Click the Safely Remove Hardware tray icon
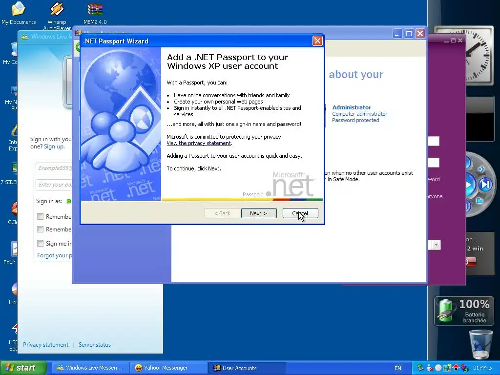This screenshot has height=375, width=500. [420, 368]
